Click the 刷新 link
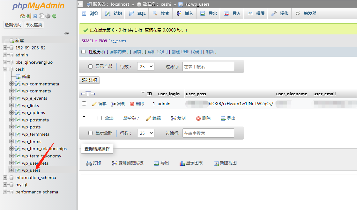Viewport: 357px width, 210px height. (210, 52)
